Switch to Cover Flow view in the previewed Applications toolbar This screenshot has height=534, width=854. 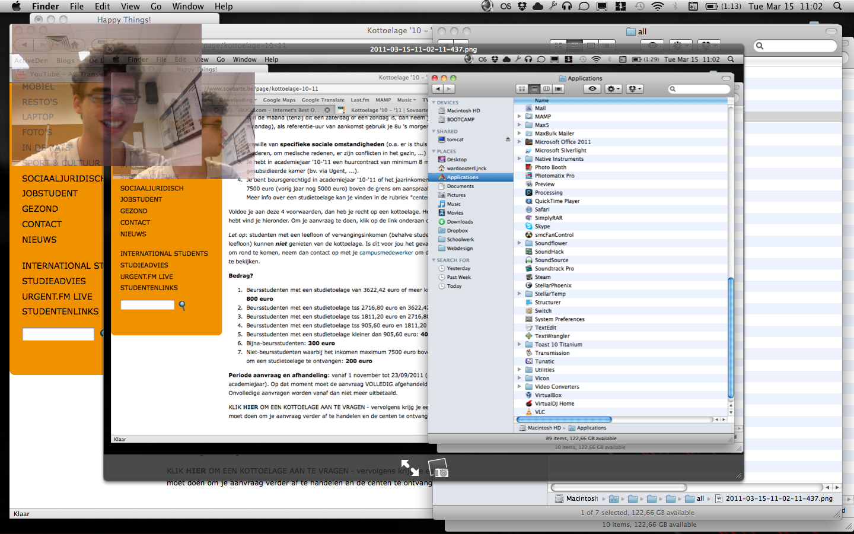pyautogui.click(x=559, y=89)
